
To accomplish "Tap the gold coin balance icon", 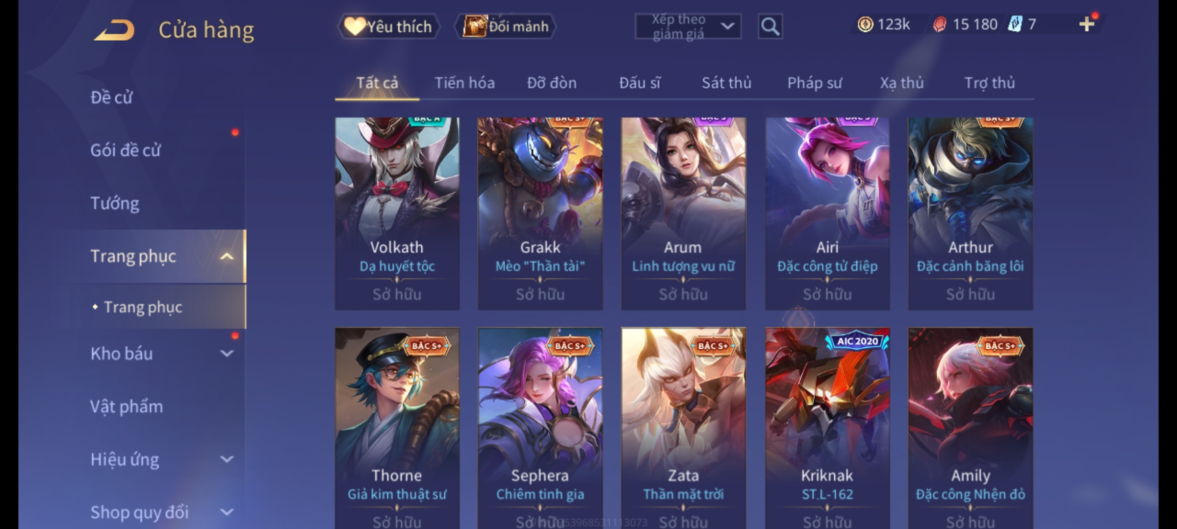I will coord(865,24).
